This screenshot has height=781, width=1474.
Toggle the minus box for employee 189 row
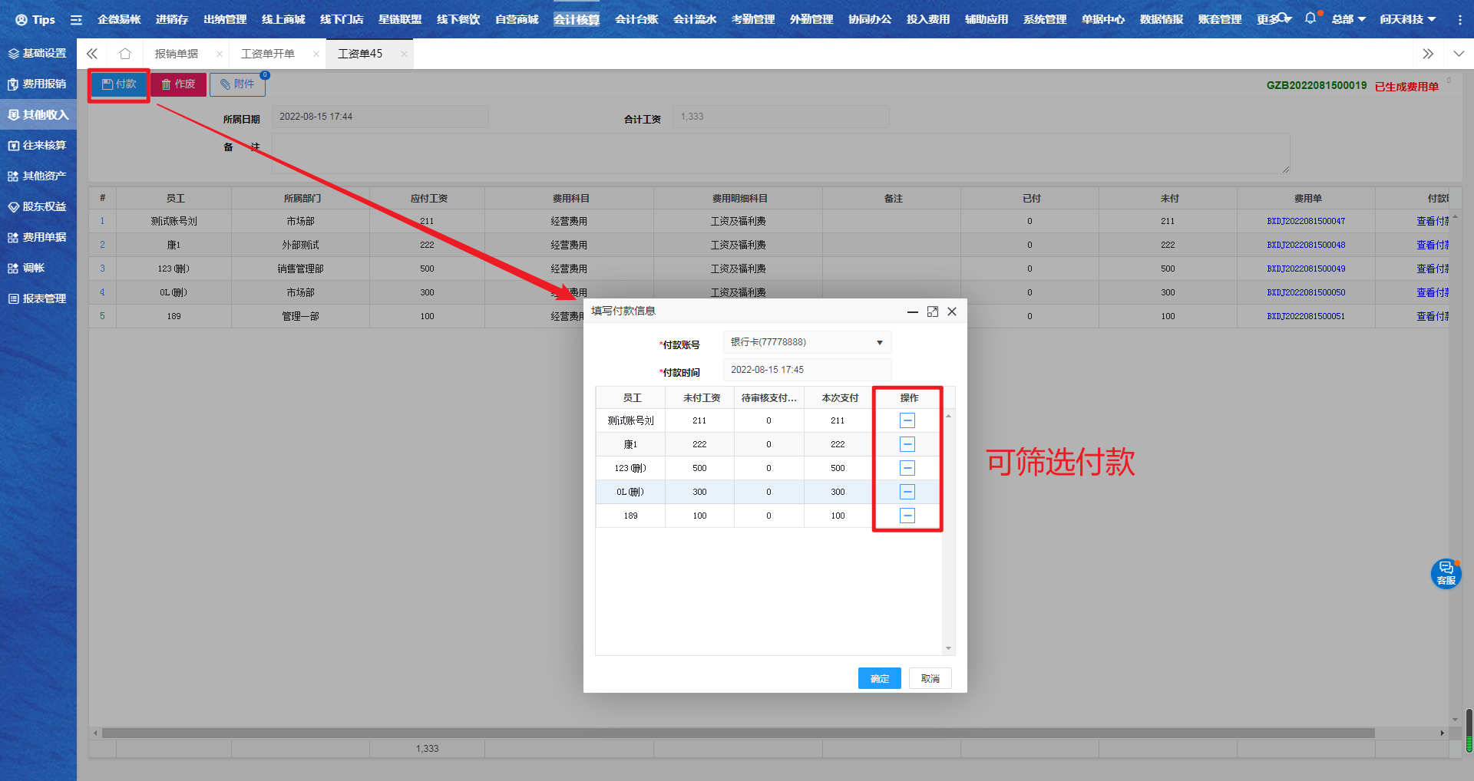tap(907, 516)
